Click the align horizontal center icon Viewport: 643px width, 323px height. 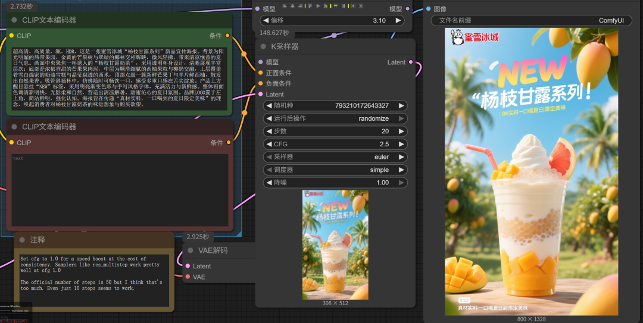292,6
